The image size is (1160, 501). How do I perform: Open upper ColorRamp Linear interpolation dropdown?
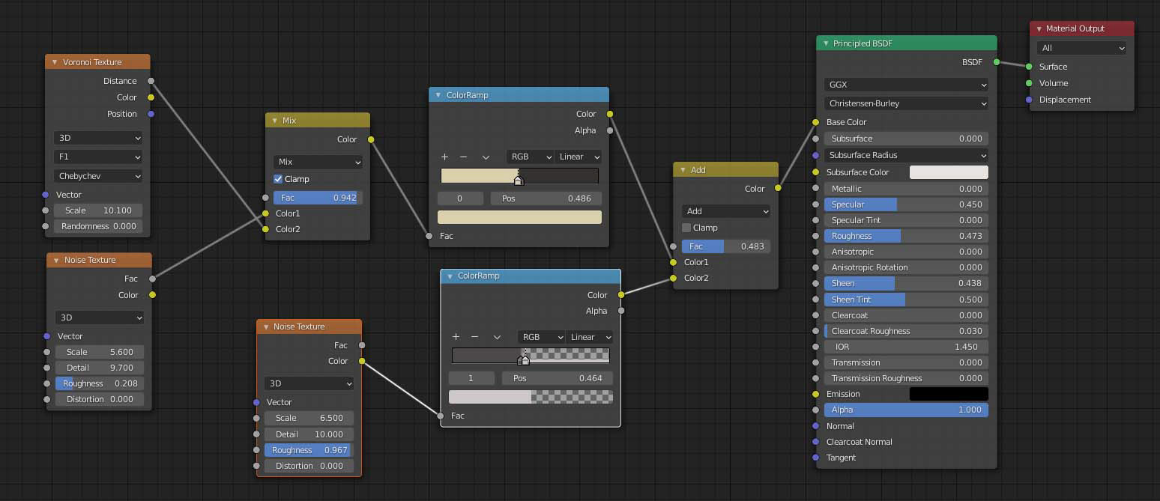(x=579, y=157)
